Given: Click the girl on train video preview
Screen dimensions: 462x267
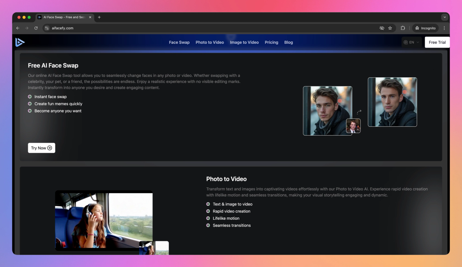Looking at the screenshot, I should (104, 221).
